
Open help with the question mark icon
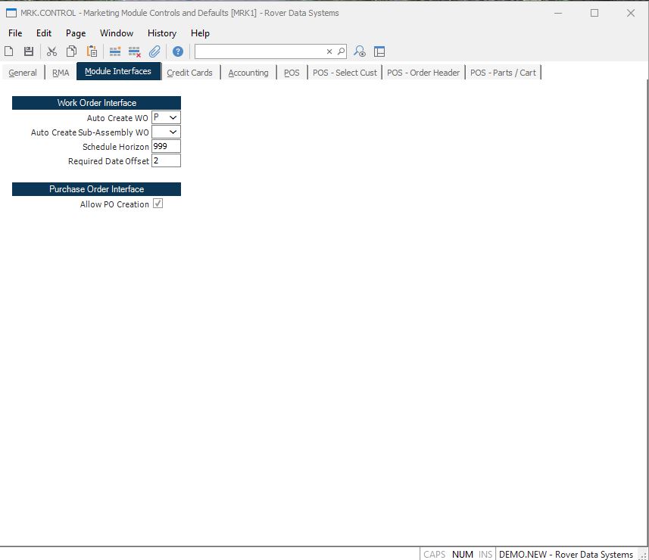(178, 51)
